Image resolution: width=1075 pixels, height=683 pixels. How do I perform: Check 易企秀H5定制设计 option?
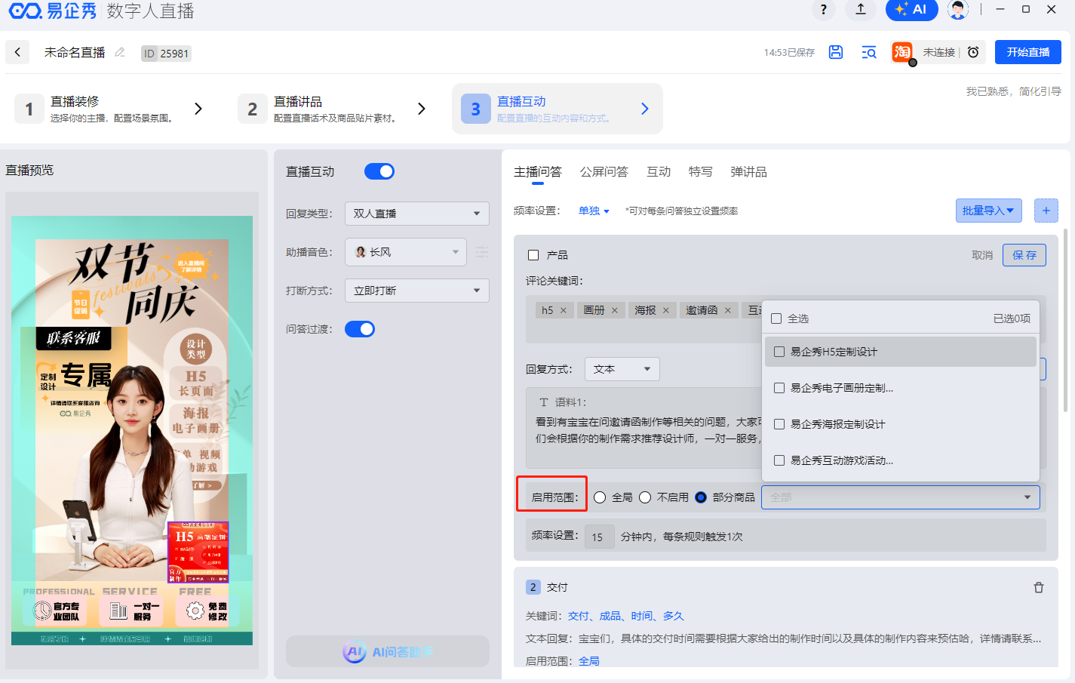tap(779, 352)
